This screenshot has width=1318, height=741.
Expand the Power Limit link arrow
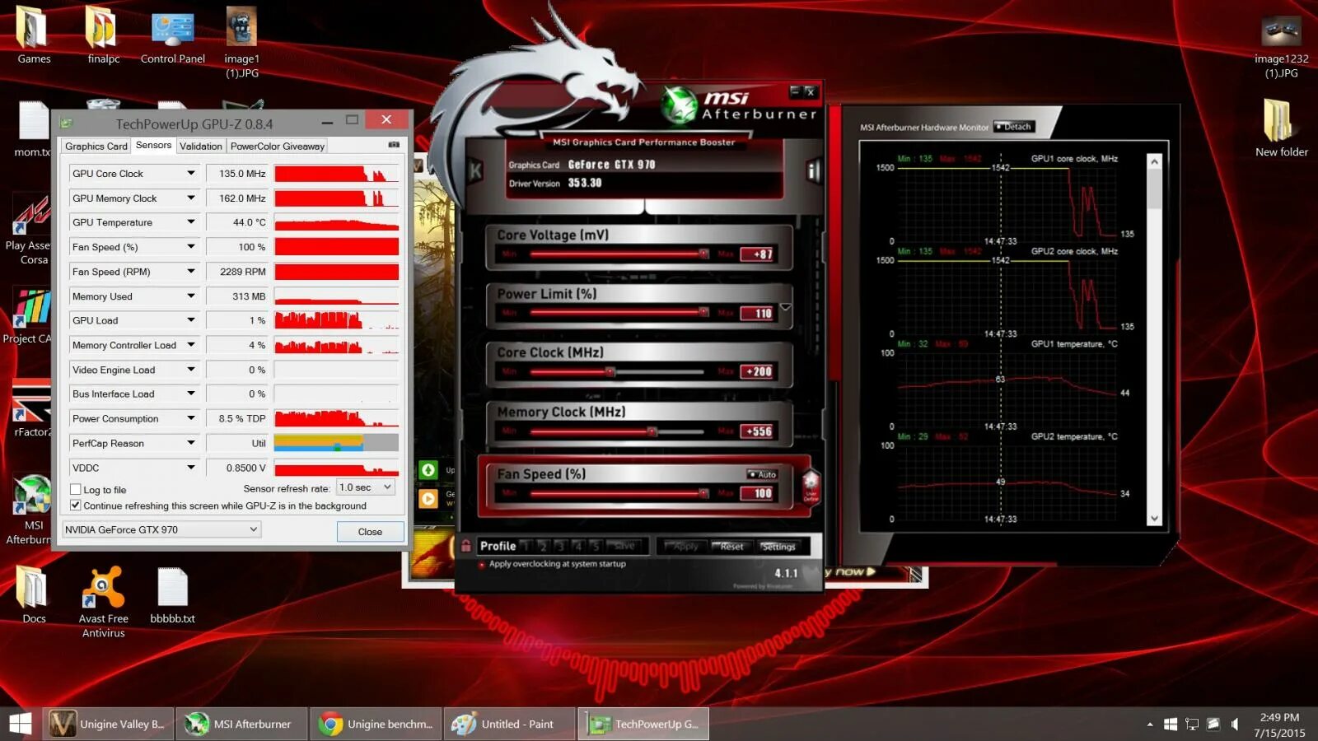pos(785,308)
